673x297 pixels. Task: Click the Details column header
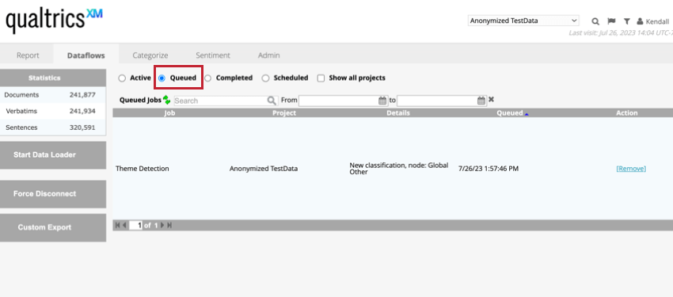[x=398, y=113]
